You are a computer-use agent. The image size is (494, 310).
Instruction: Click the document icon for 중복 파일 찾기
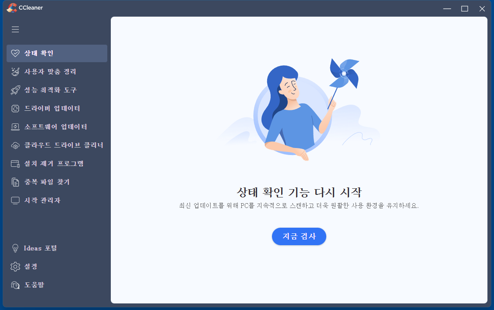(x=15, y=182)
